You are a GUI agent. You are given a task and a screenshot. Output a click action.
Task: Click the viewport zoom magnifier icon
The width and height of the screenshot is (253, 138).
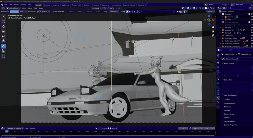(x=213, y=27)
